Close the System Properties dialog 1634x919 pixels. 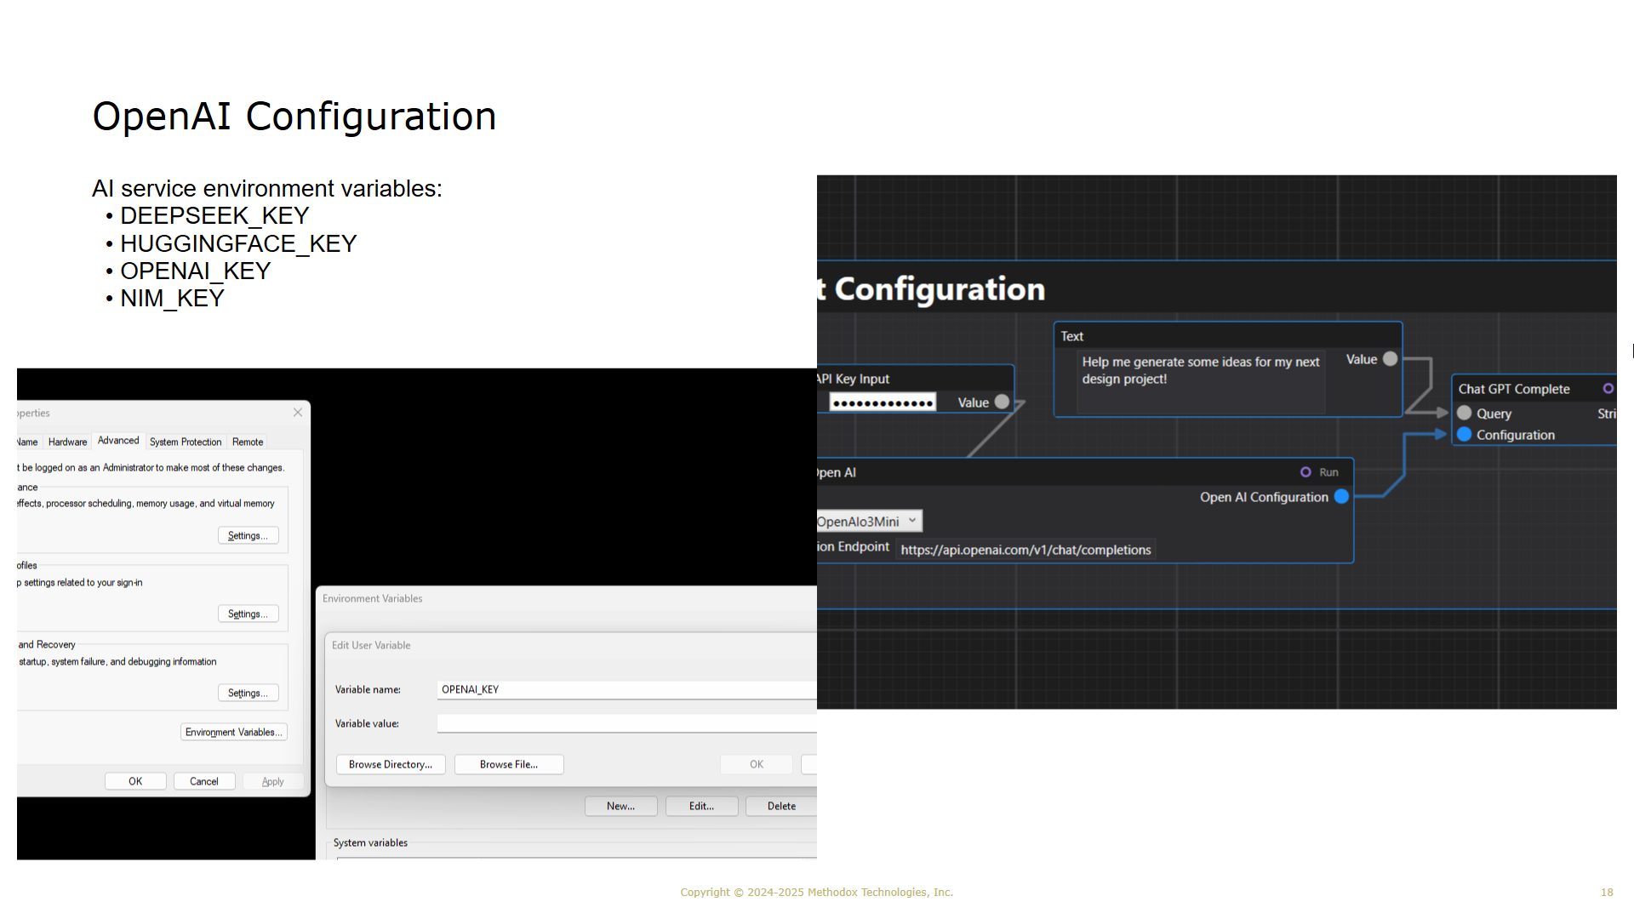pos(298,413)
